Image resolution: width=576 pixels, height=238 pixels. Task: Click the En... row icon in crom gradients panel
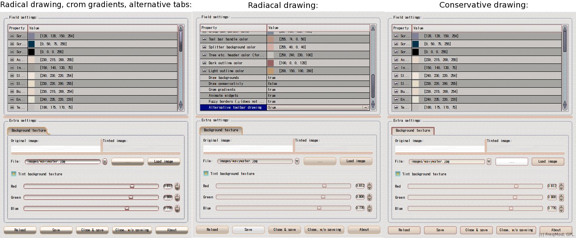(x=12, y=100)
